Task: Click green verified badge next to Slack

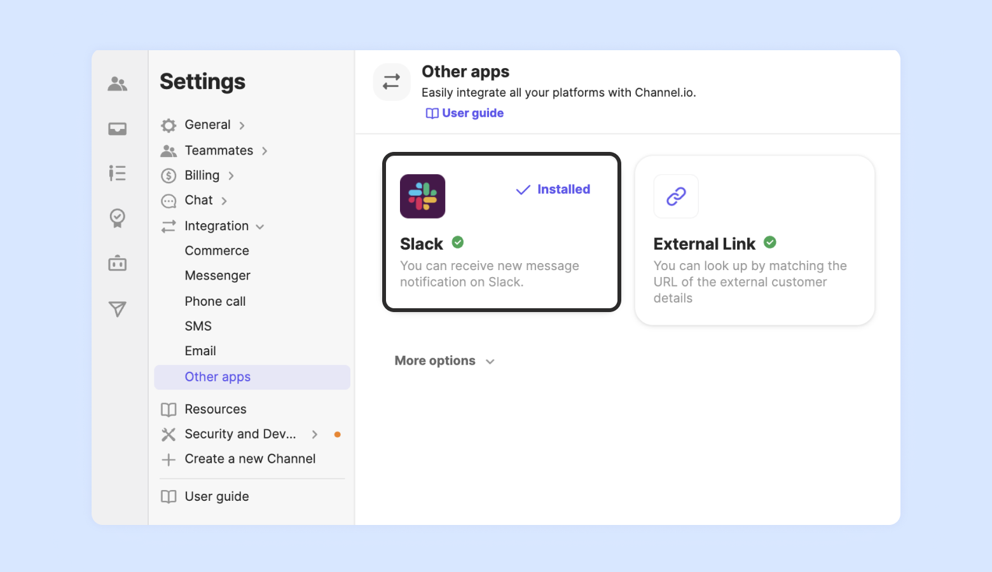Action: (458, 242)
